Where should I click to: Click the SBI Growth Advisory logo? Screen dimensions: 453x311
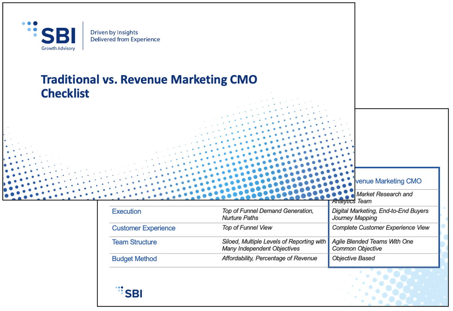click(58, 36)
